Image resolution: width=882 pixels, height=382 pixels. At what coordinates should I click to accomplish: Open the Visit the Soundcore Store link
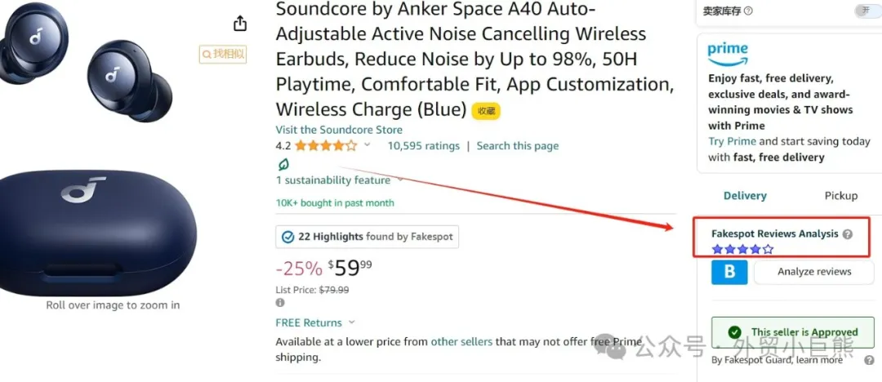(339, 130)
